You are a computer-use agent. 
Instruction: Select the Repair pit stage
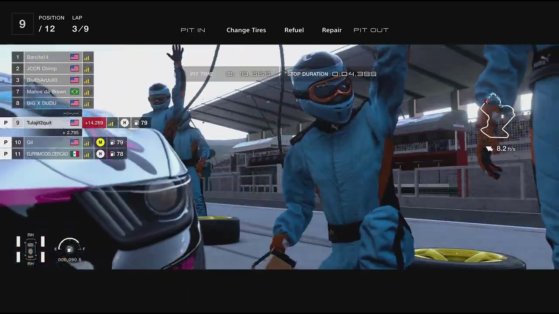(332, 30)
